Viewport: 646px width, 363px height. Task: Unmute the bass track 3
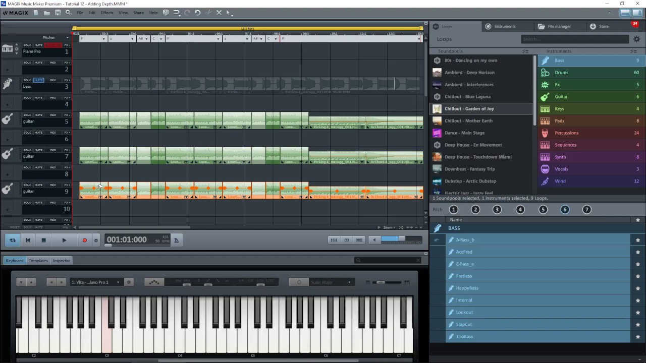[38, 80]
